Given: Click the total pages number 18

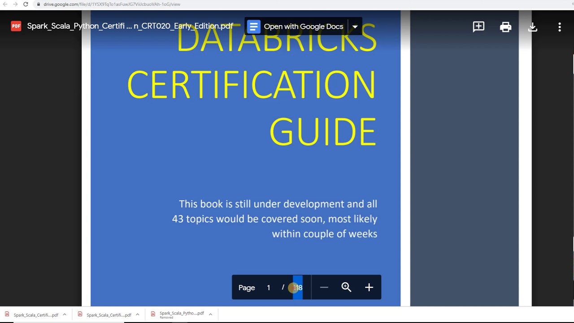Looking at the screenshot, I should coord(298,288).
